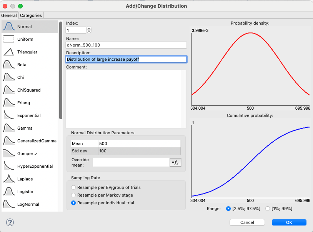This screenshot has width=313, height=232.
Task: Dismiss the dialog via Cancel
Action: tap(247, 222)
